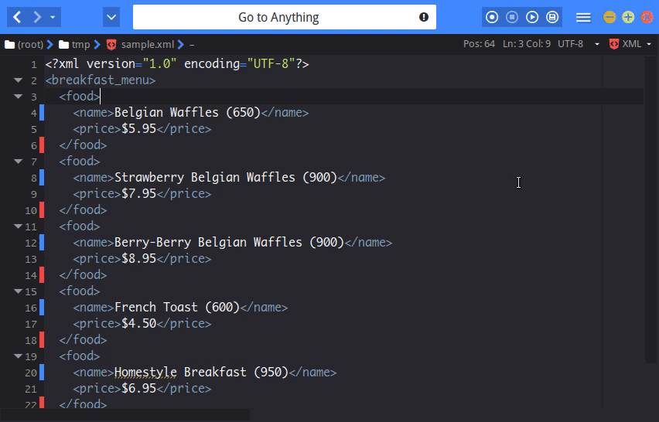The height and width of the screenshot is (422, 659).
Task: Collapse the food fold on line 7
Action: (x=18, y=161)
